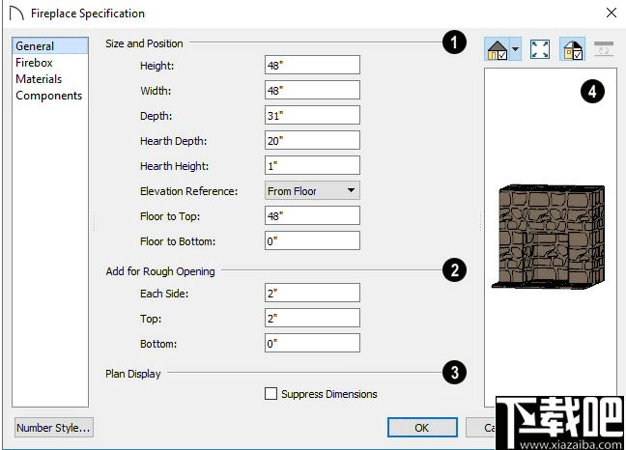Click the grayed-out dimension toolbar icon
This screenshot has width=626, height=450.
pos(604,48)
